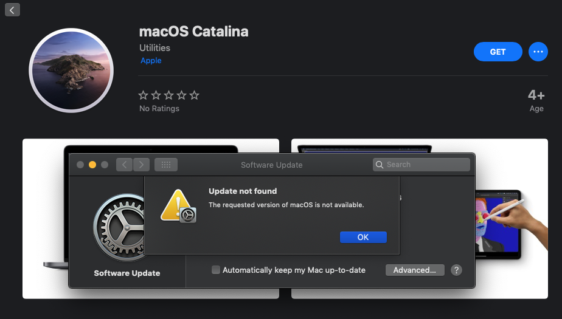
Task: Click the warning icon in the alert dialog
Action: 178,206
